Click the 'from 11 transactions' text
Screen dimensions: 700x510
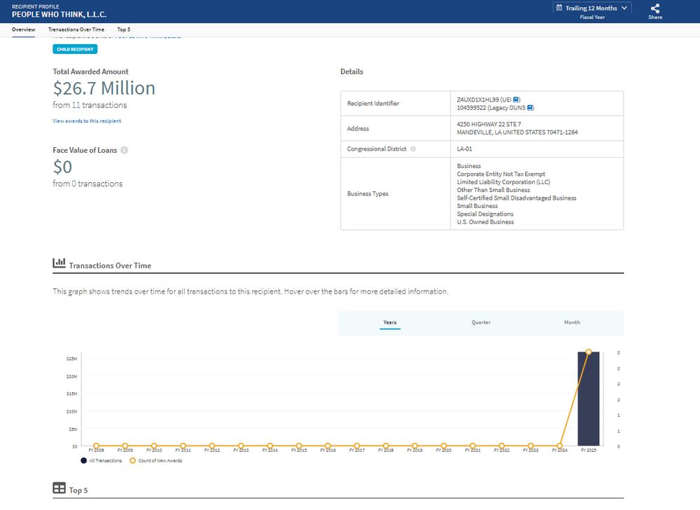90,105
